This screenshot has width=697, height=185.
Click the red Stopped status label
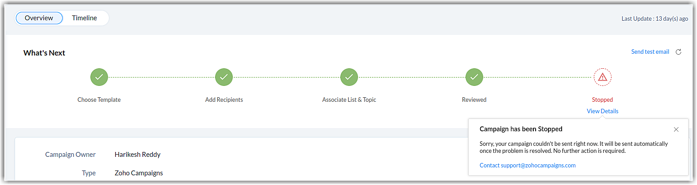(x=603, y=100)
